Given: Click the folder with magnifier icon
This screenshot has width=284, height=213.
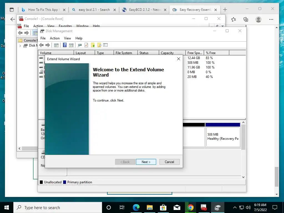Looking at the screenshot, I should click(x=99, y=45).
